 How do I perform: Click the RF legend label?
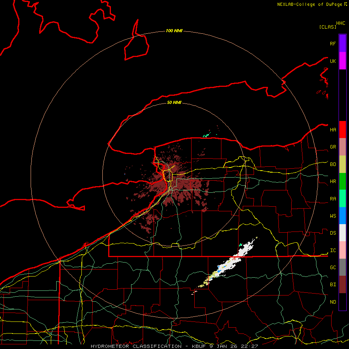(x=333, y=43)
